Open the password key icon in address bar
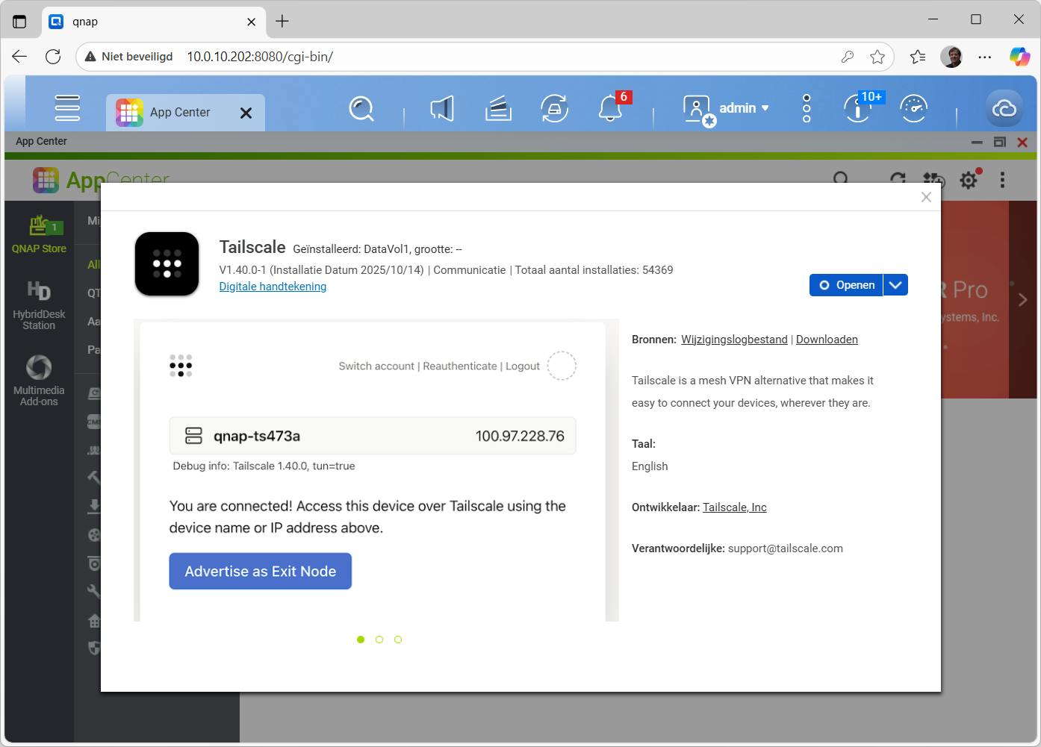The width and height of the screenshot is (1041, 747). 847,57
